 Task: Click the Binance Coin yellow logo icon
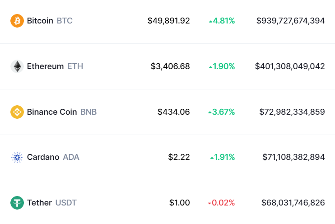(17, 112)
